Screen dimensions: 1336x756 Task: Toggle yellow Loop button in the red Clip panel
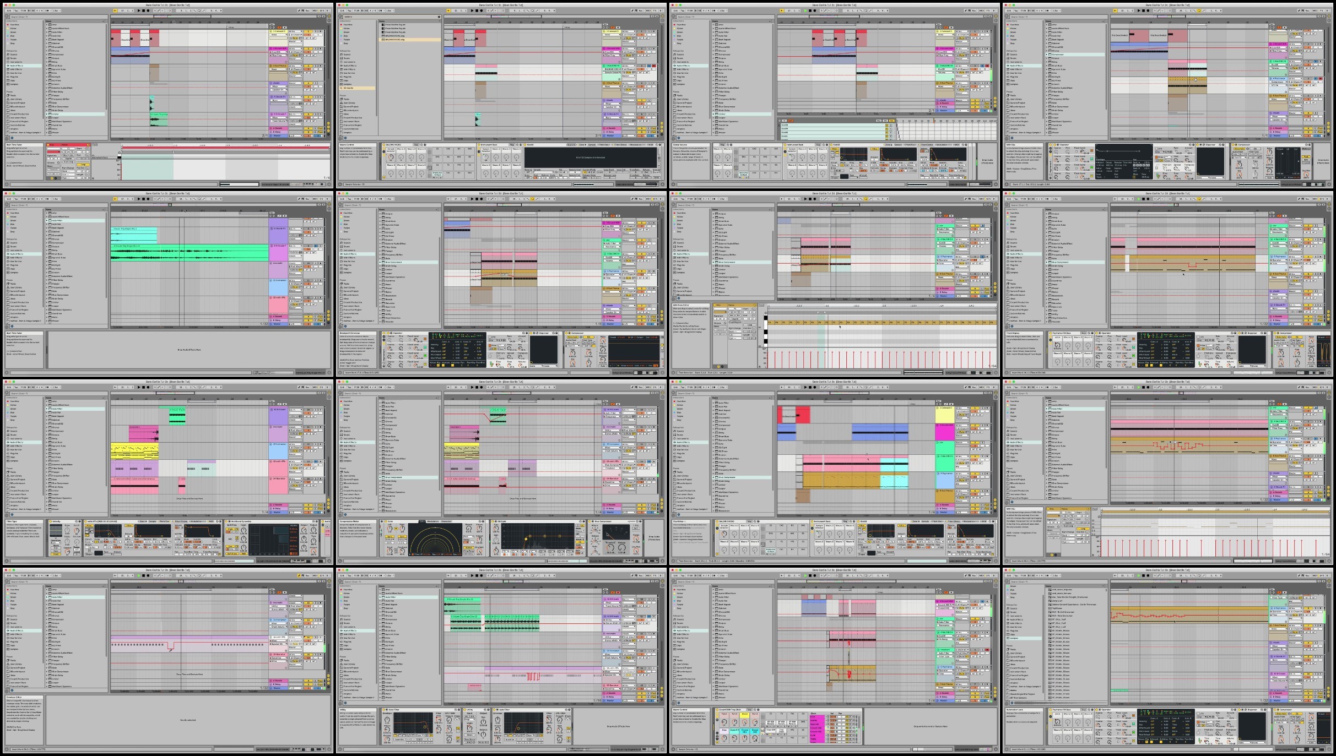click(83, 165)
